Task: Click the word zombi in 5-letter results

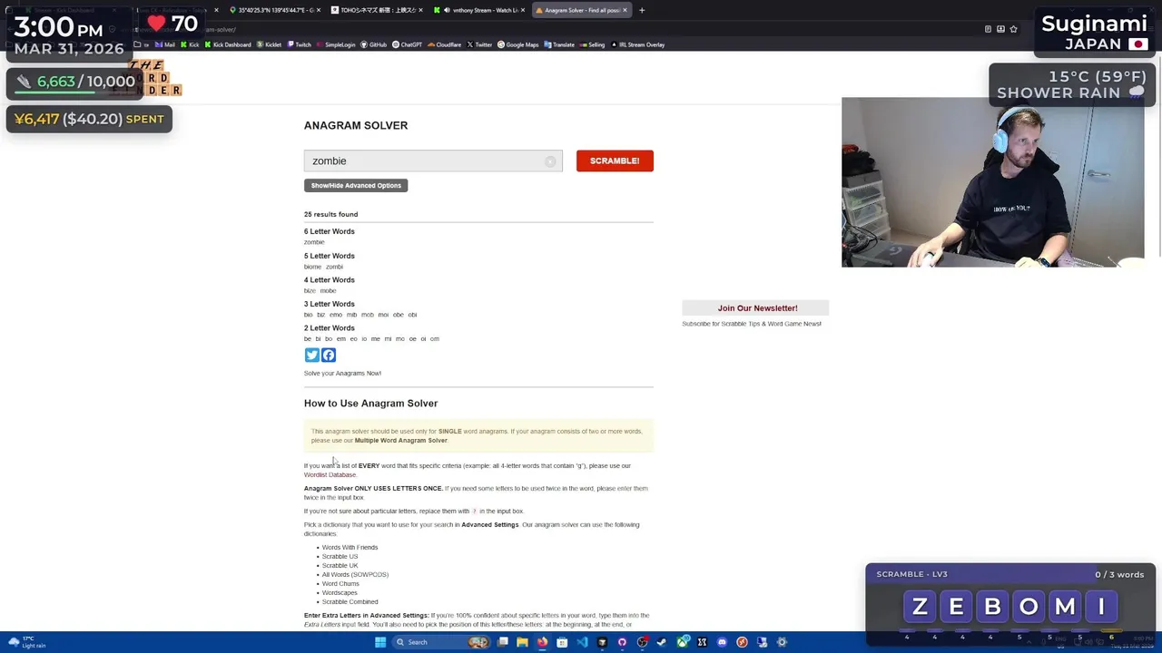Action: (335, 267)
